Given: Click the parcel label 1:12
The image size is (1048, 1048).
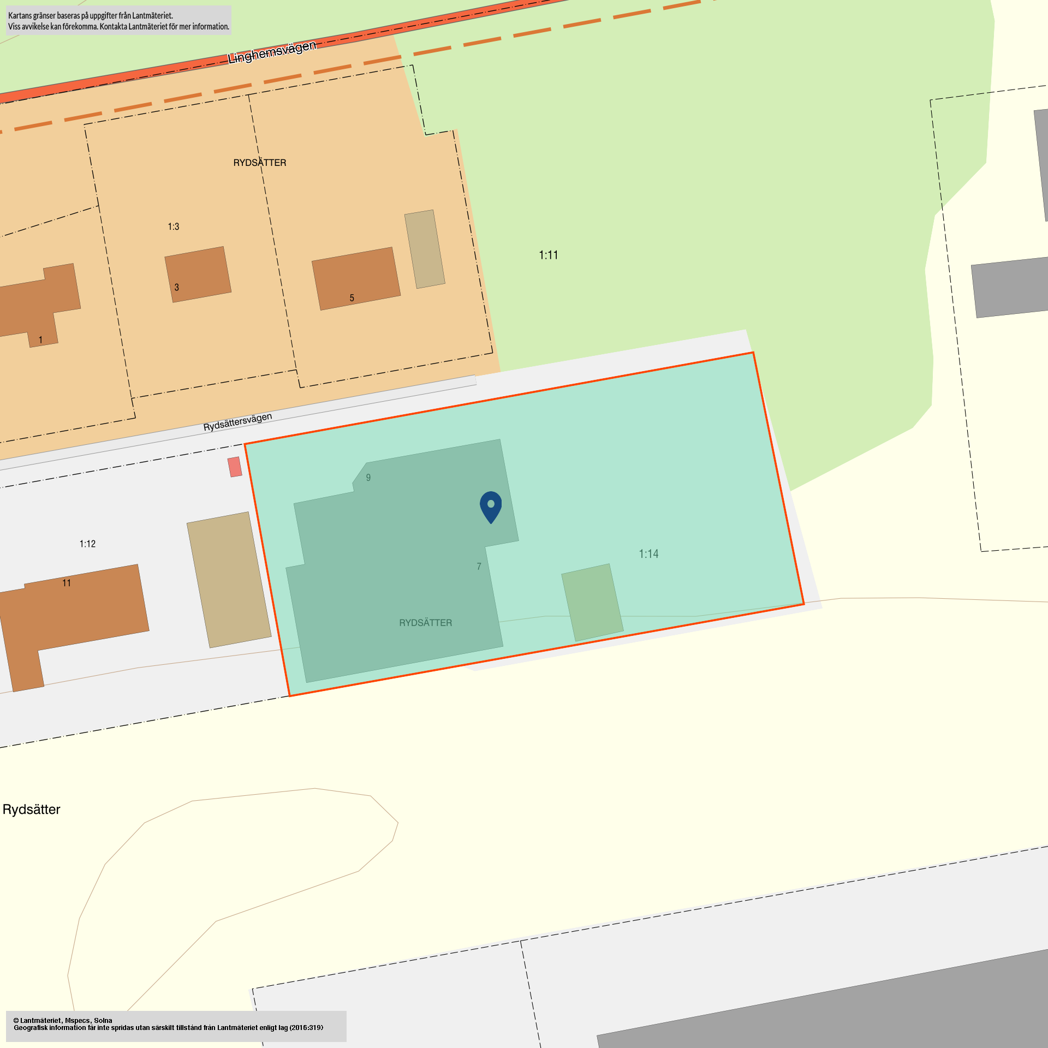Looking at the screenshot, I should (87, 544).
